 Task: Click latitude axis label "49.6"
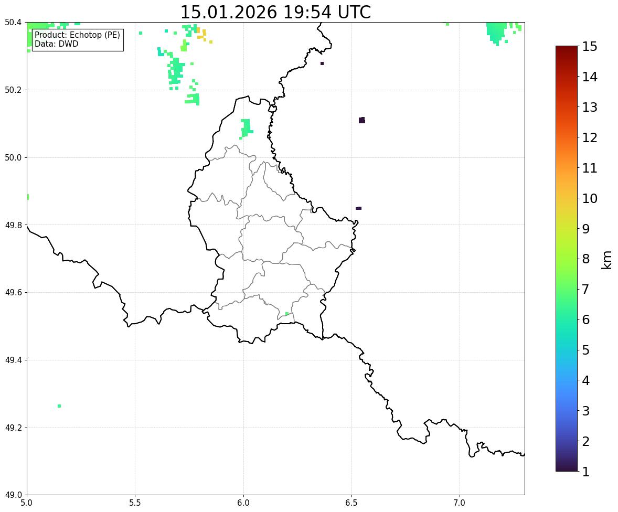click(x=13, y=292)
